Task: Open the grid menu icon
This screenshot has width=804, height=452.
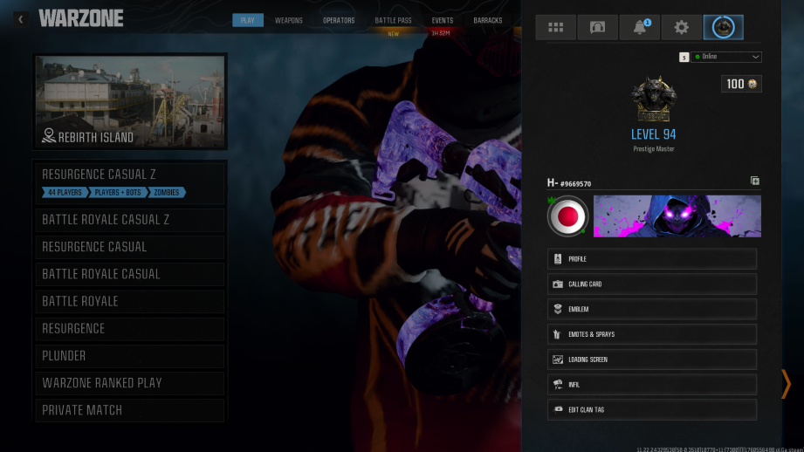Action: click(555, 27)
